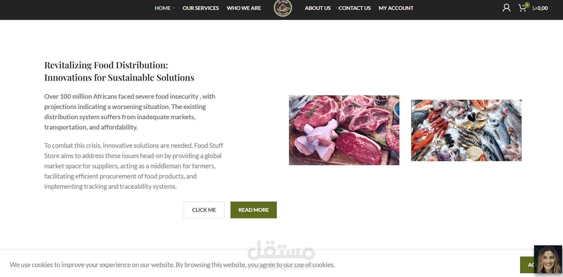Accept the cookies notice
Viewport: 563px width, 277px height.
tap(527, 265)
